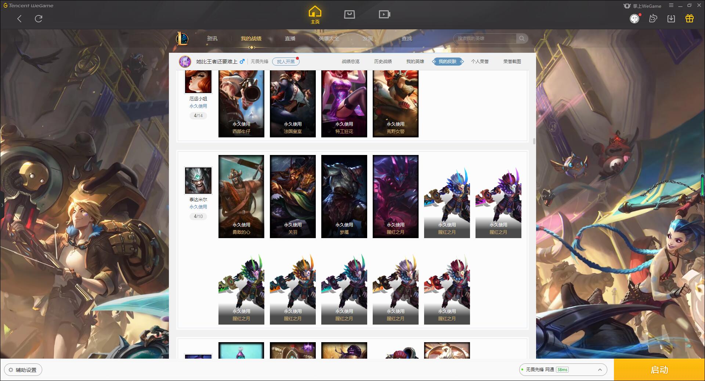Switch to 直播 tab

[290, 38]
